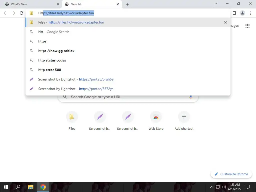
Task: Go forward using the forward arrow
Action: (x=13, y=13)
